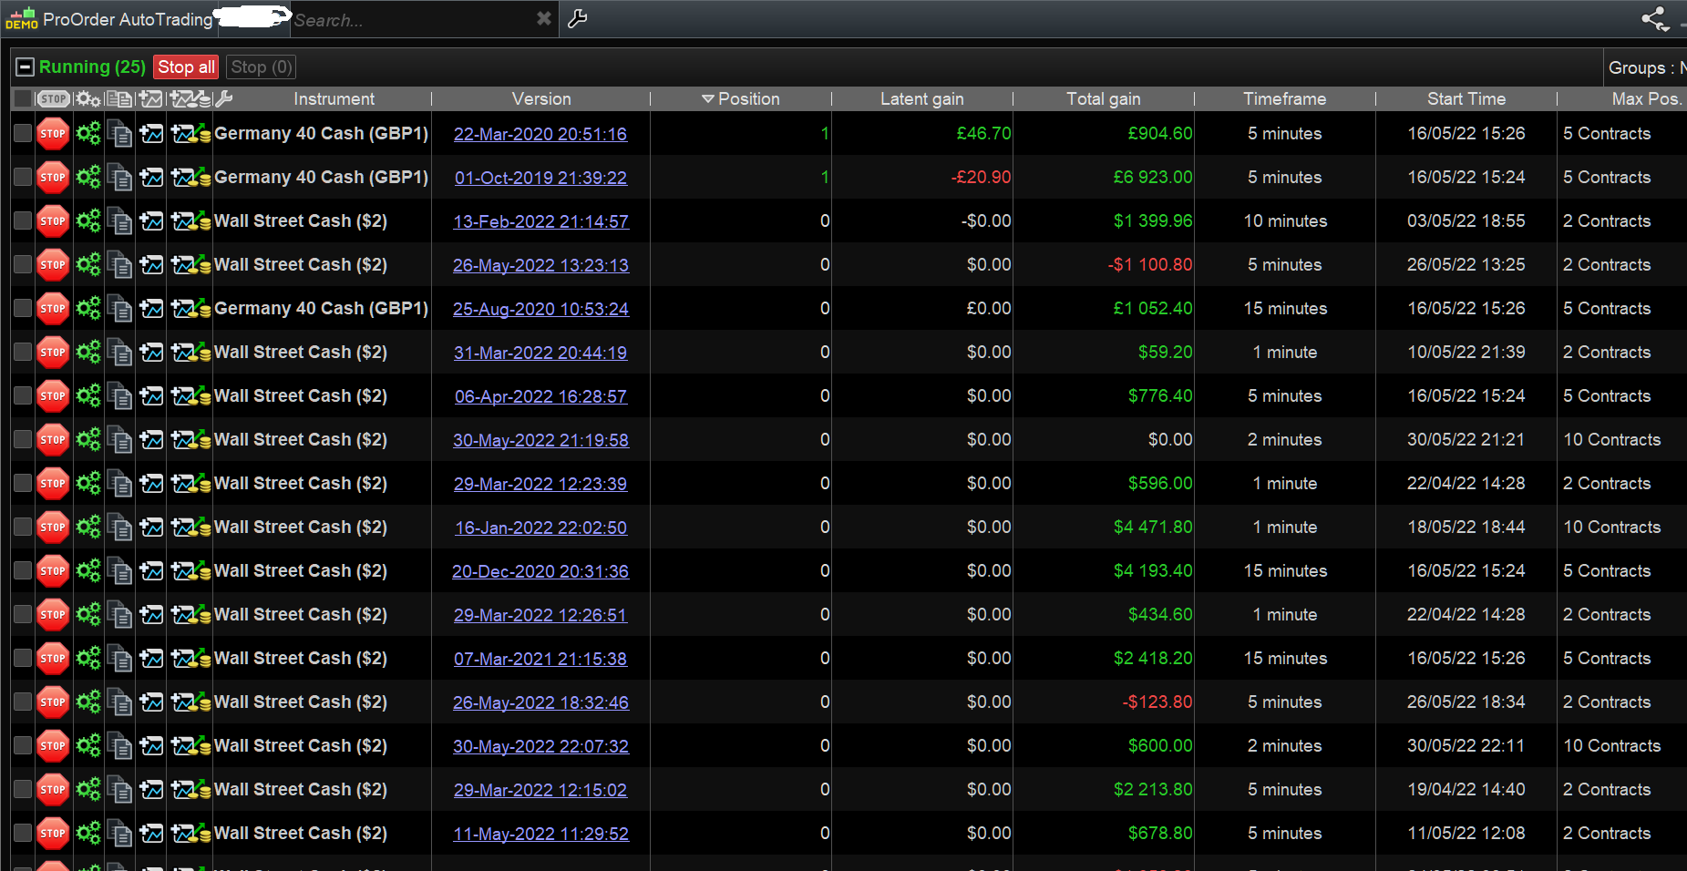Sort by the Position column arrow
Viewport: 1687px width, 871px height.
[707, 98]
